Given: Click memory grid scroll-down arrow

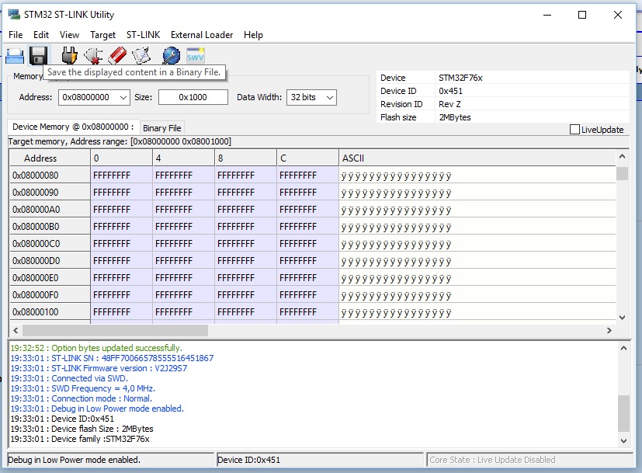Looking at the screenshot, I should pos(622,318).
